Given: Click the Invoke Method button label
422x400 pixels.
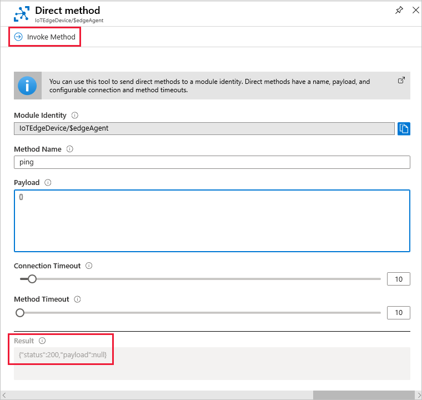Looking at the screenshot, I should (x=51, y=37).
